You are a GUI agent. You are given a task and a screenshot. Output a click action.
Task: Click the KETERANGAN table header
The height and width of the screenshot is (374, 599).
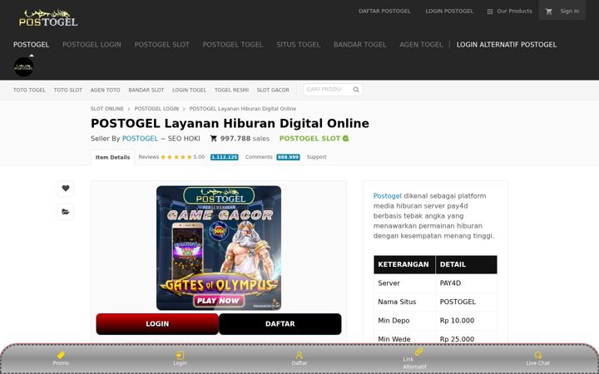(404, 264)
